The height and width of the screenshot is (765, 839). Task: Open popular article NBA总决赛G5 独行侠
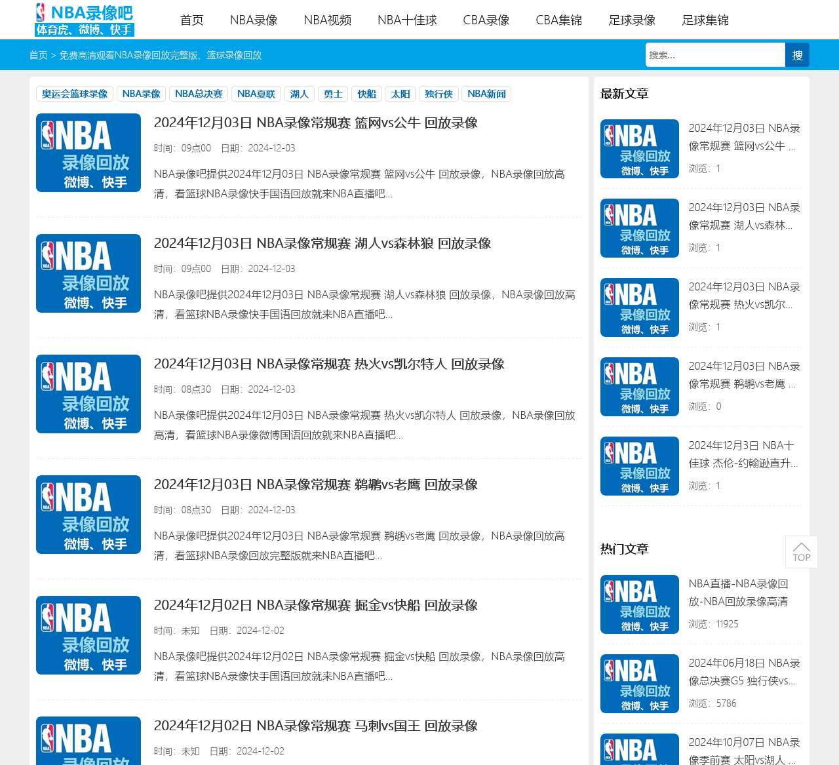[x=744, y=672]
